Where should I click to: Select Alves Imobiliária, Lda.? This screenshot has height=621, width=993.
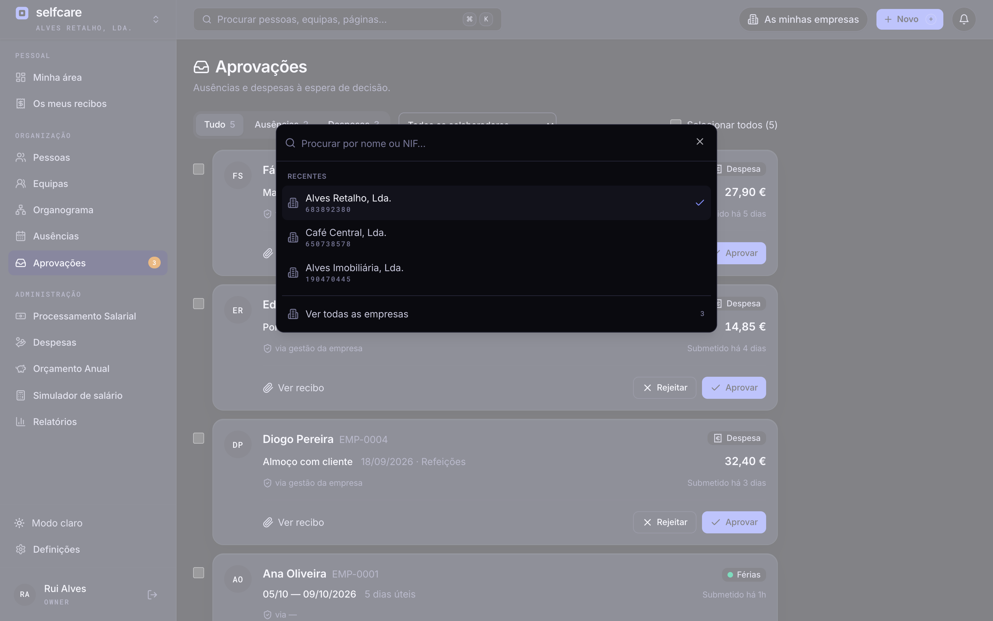(496, 273)
